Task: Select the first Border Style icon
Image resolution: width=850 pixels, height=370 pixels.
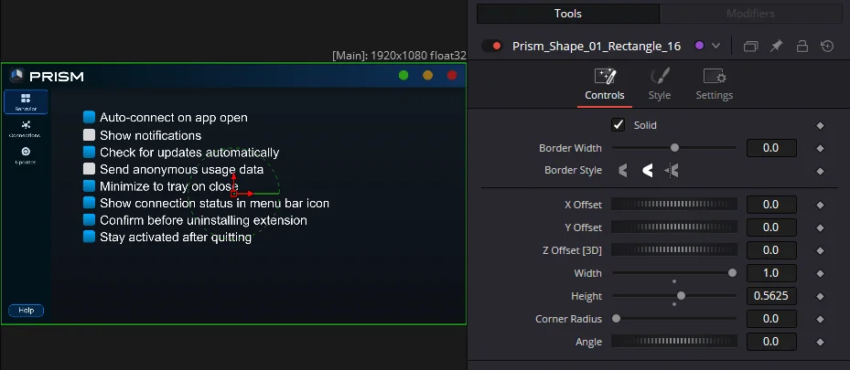Action: [623, 171]
